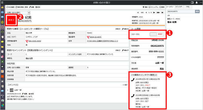This screenshot has height=110, width=203.
Task: Open the magnifier document icon in the sidebar
Action: tap(2, 57)
